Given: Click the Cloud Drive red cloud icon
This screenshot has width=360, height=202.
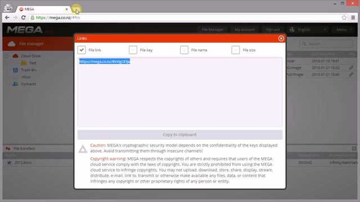Looking at the screenshot, I should (15, 56).
